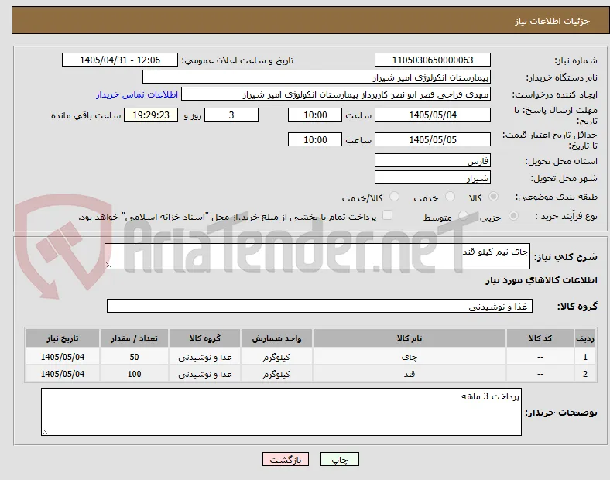610x480 pixels.
Task: Click the ردیف column header
Action: (585, 338)
